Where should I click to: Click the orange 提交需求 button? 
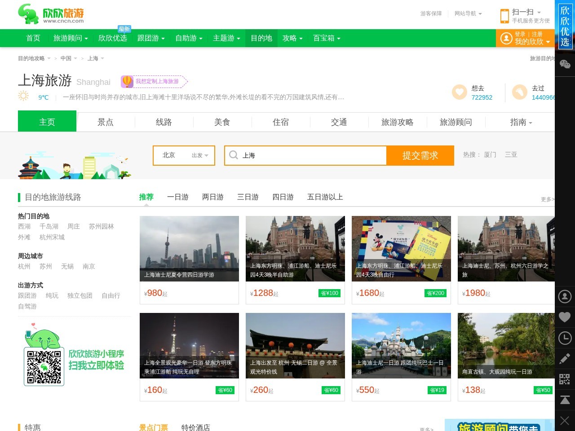point(420,155)
